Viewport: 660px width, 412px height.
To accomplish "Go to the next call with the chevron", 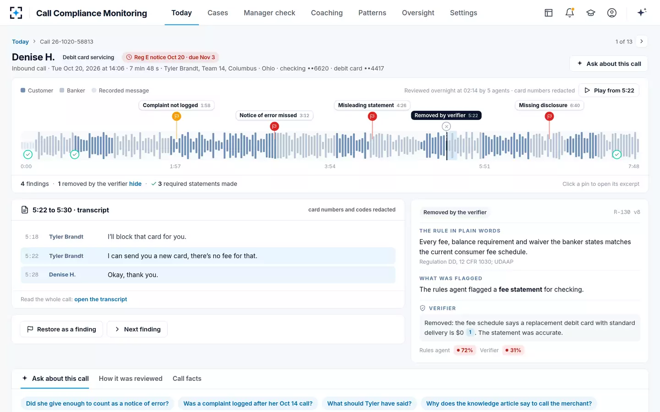I will point(642,41).
